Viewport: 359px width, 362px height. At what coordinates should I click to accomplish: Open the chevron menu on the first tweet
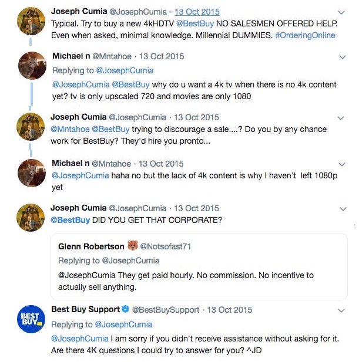341,12
